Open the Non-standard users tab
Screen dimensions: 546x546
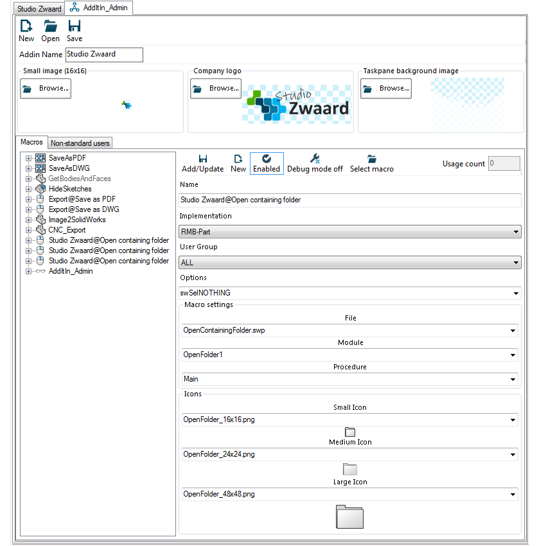point(80,143)
